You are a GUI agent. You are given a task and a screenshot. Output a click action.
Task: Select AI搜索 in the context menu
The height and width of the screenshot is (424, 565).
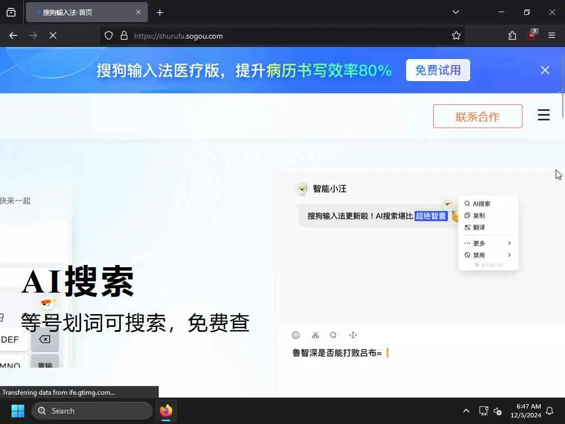pyautogui.click(x=481, y=204)
